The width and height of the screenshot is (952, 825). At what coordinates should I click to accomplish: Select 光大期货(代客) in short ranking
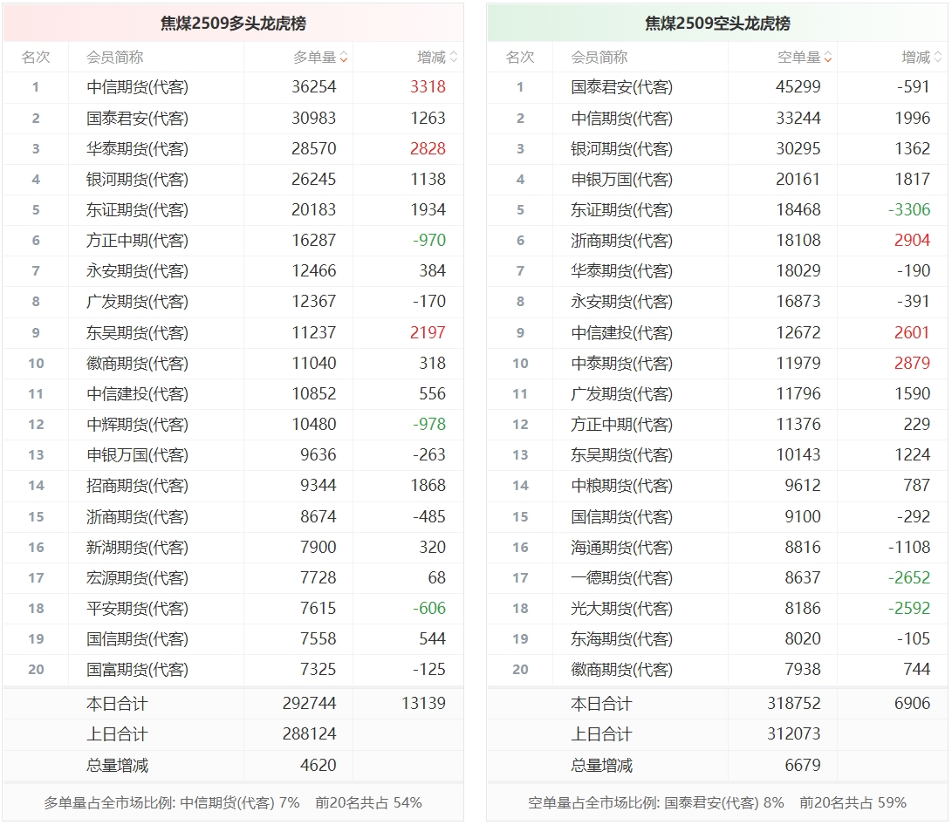pyautogui.click(x=621, y=609)
